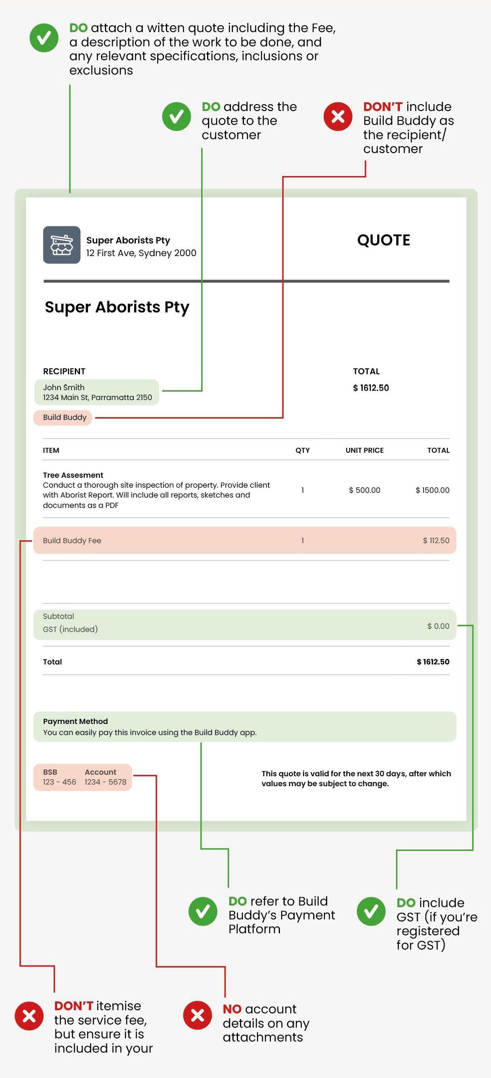491x1078 pixels.
Task: Click the green checkmark beside "DO address the quote"
Action: (176, 116)
